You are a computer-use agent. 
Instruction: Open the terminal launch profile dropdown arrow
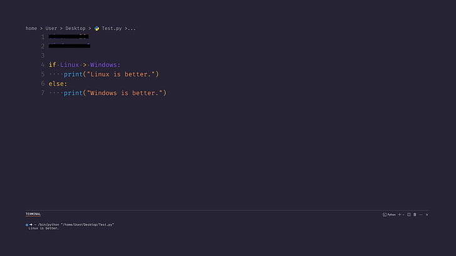pyautogui.click(x=404, y=215)
